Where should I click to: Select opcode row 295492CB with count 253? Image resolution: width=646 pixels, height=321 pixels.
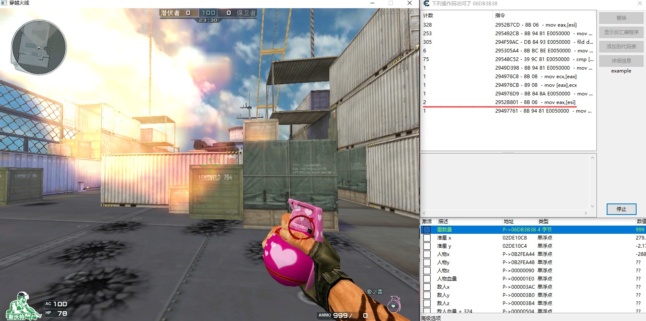[x=508, y=34]
